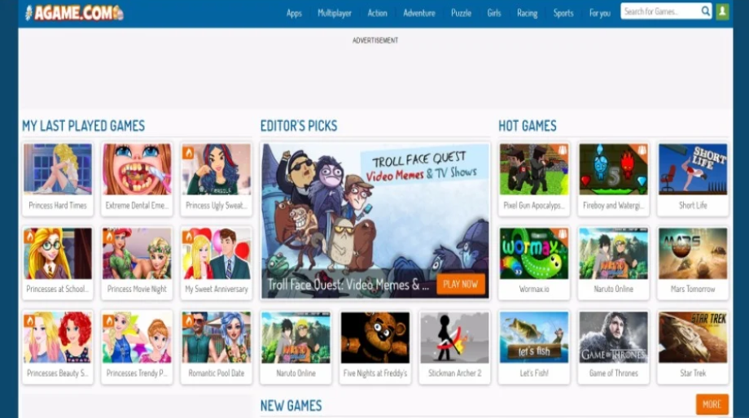Click the search magnifier icon
Viewport: 749px width, 418px height.
point(705,11)
